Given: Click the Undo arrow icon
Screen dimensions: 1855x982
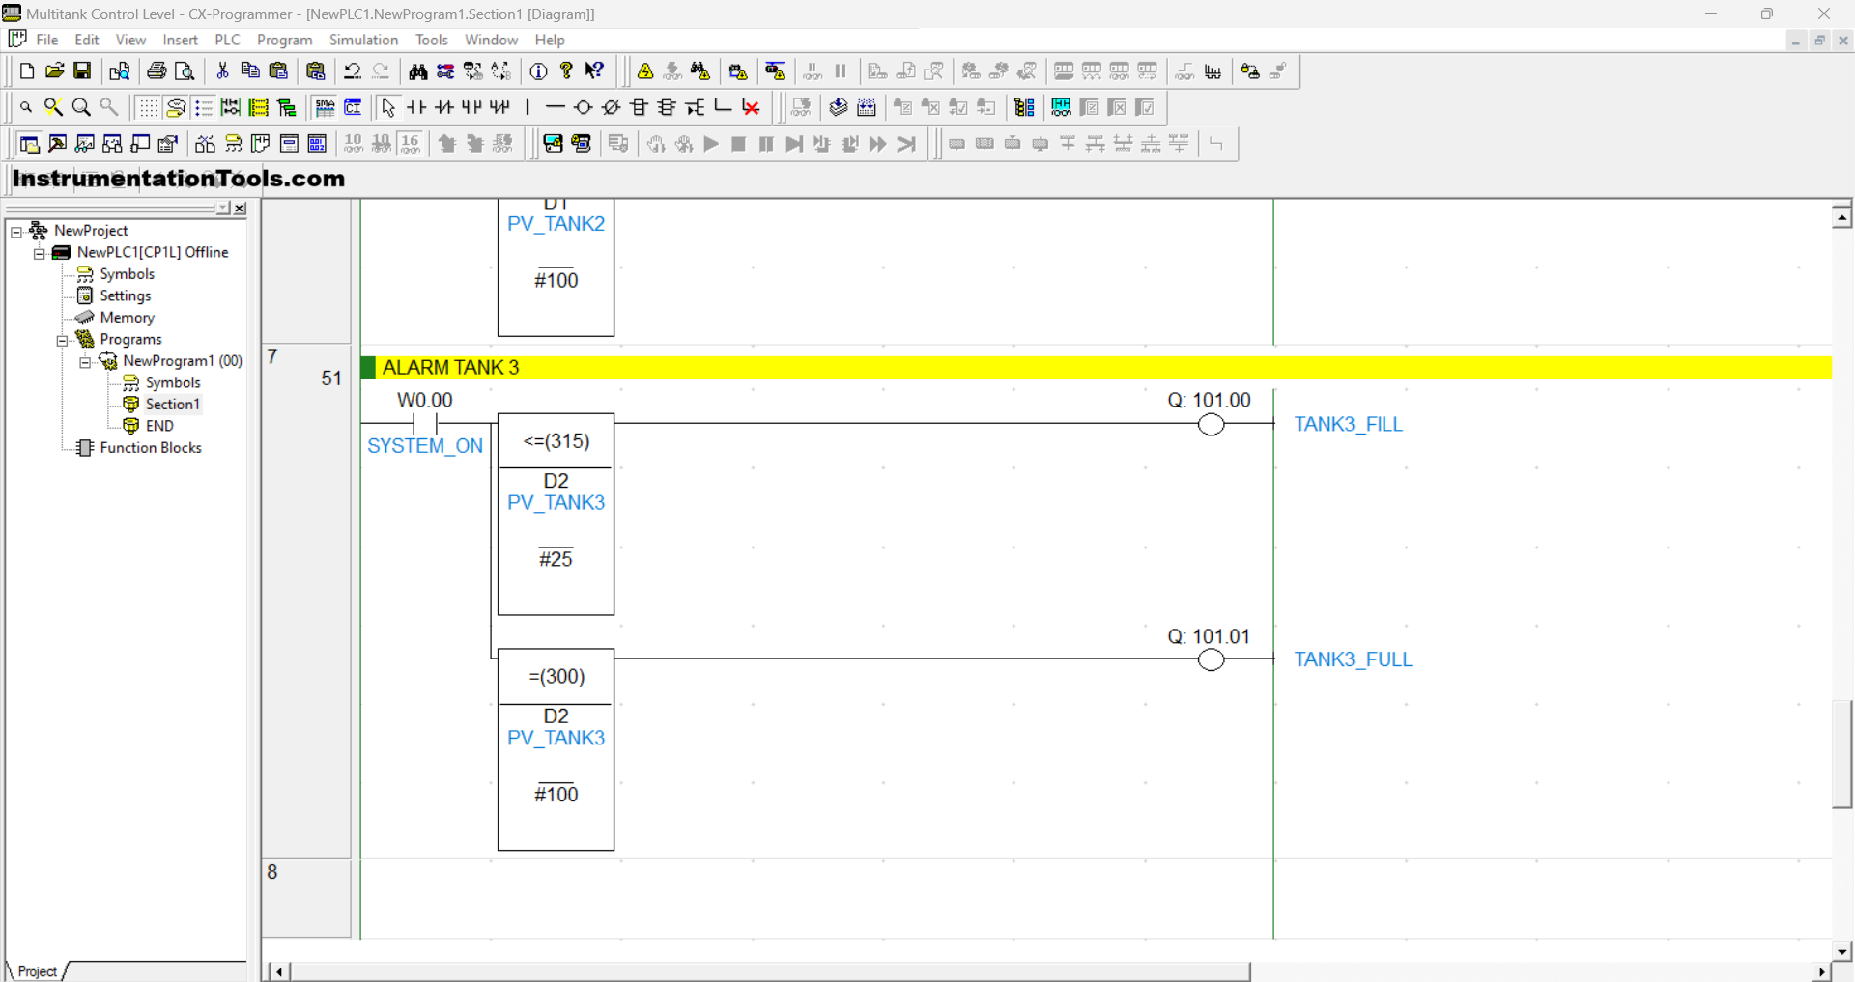Looking at the screenshot, I should point(353,71).
